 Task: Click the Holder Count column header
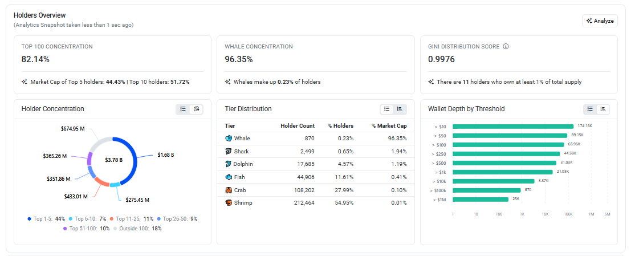pyautogui.click(x=298, y=125)
